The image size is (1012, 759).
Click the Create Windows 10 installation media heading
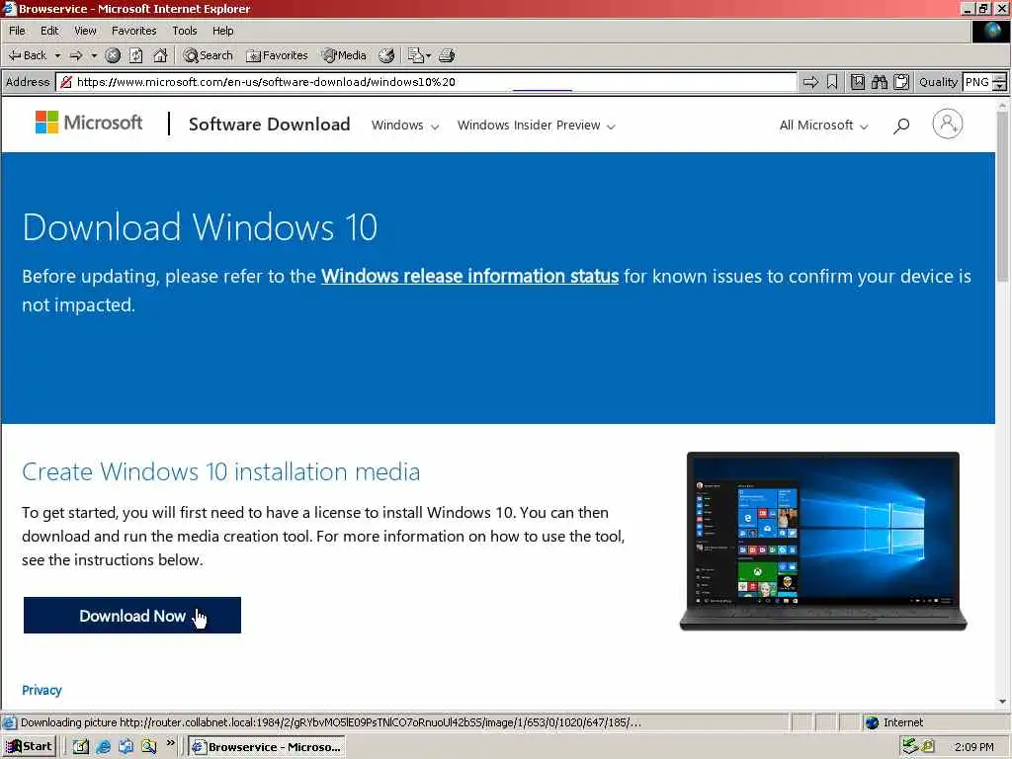pos(220,471)
